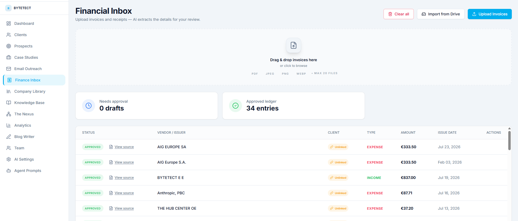
Task: Click Unlinked badge in AIG EUROPE SA row
Action: [x=338, y=147]
